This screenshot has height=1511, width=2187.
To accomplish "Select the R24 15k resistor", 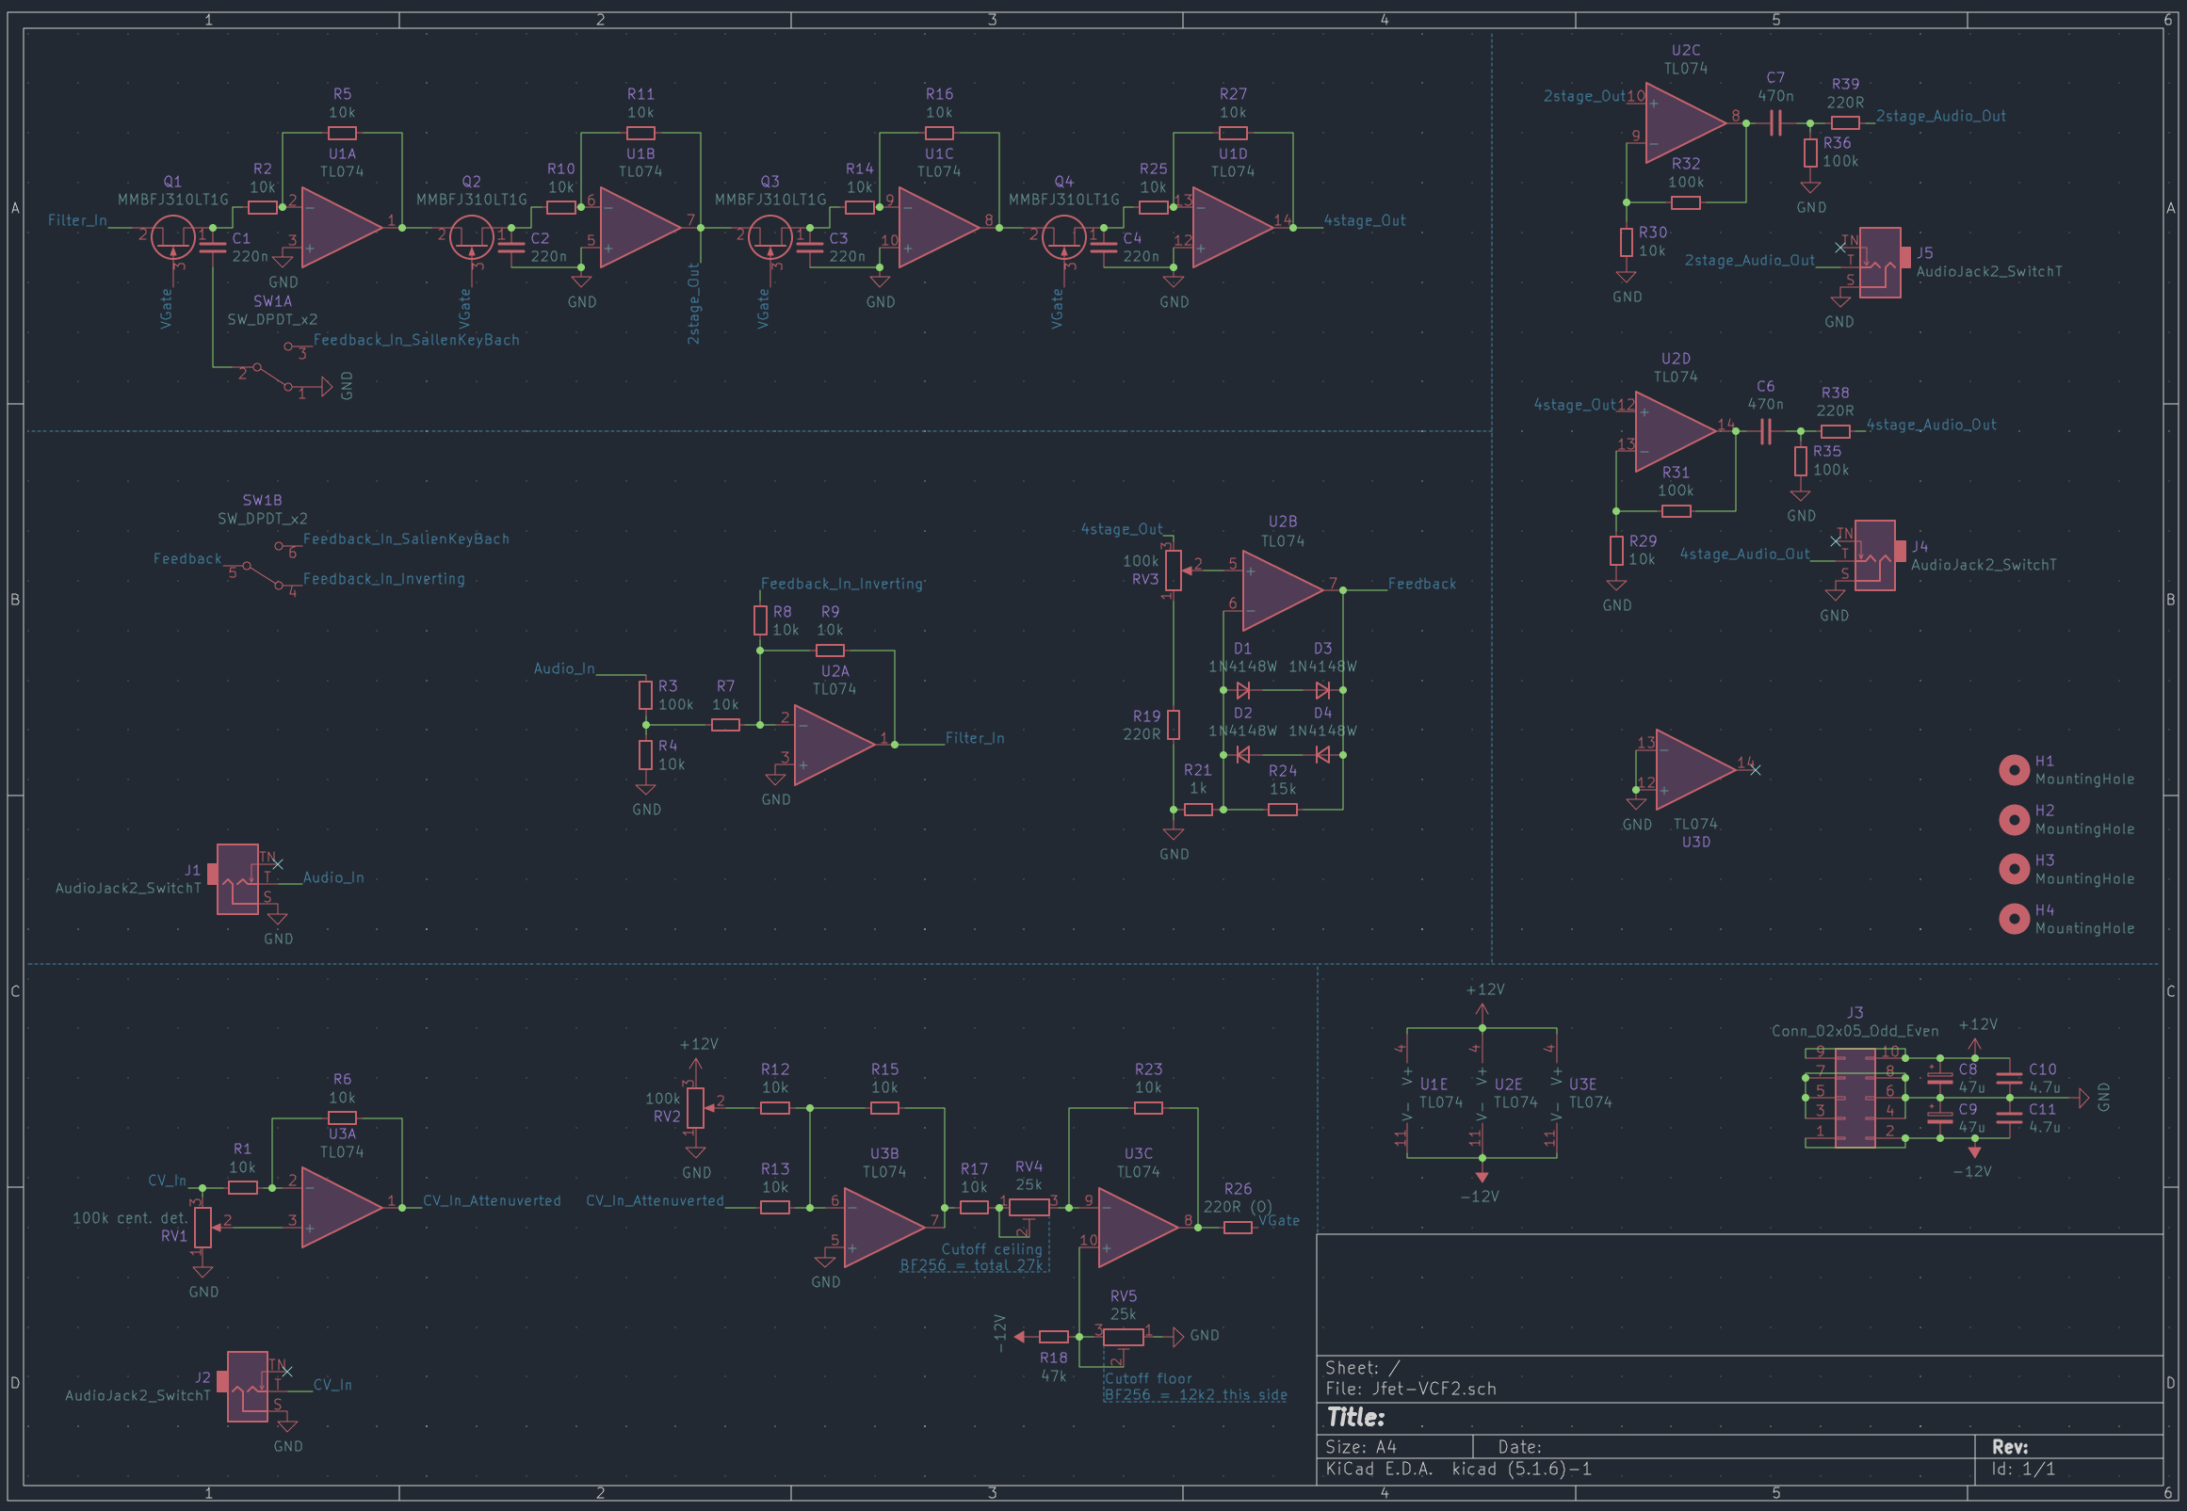I will (x=1283, y=810).
